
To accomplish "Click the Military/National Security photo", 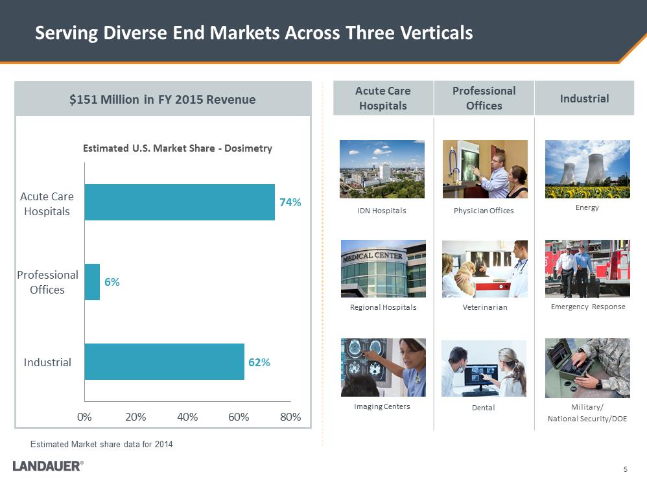I will (x=587, y=368).
